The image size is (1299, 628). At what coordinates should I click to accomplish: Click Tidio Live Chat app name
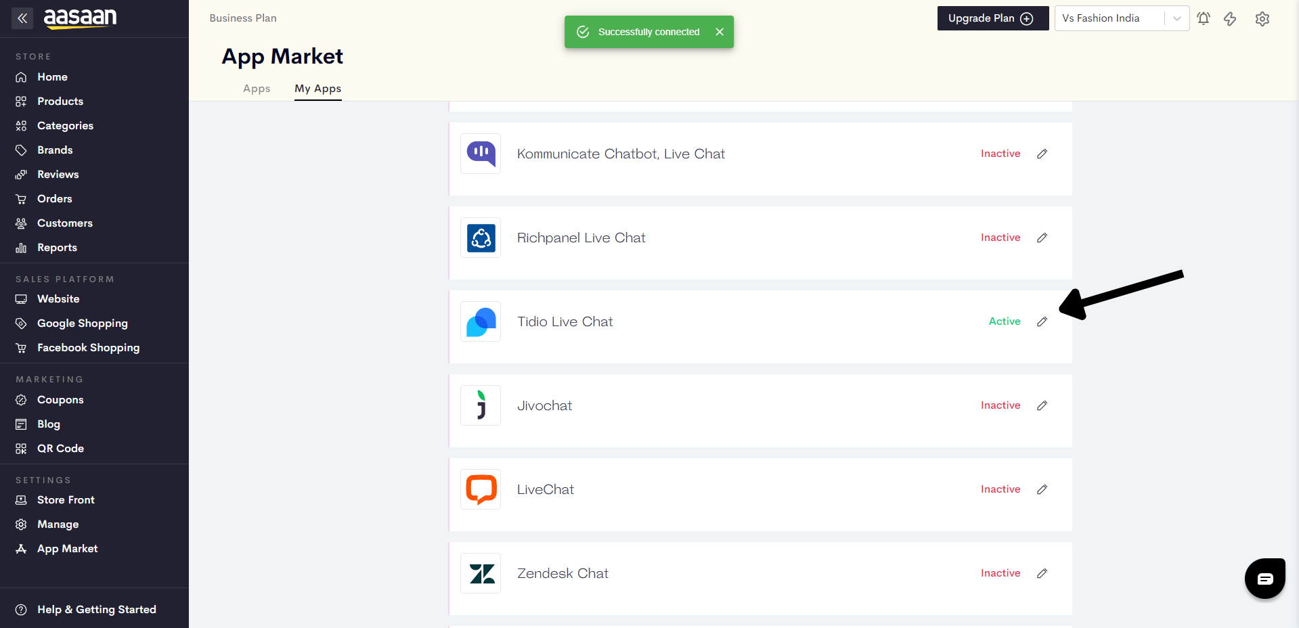click(x=565, y=321)
